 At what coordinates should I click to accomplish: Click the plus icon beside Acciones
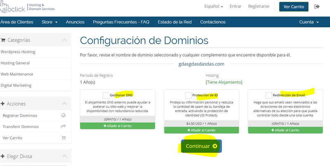pos(3,104)
